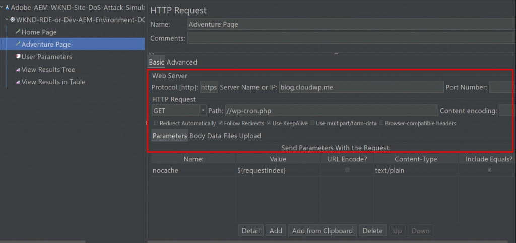This screenshot has height=243, width=516.
Task: Click the Home Page sampler pipette icon
Action: click(18, 32)
